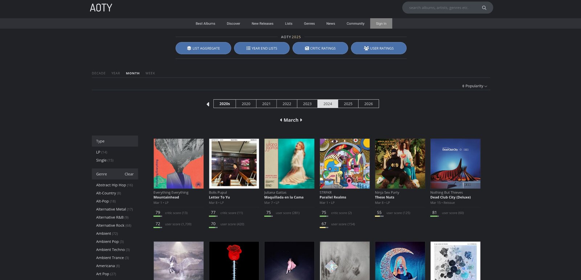The width and height of the screenshot is (581, 280).
Task: Click the AOTY logo
Action: point(101,8)
